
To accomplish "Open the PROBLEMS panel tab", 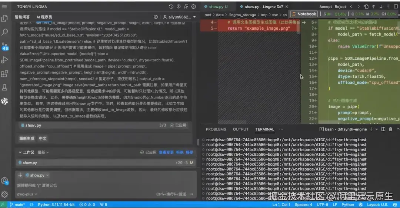I will coord(216,129).
